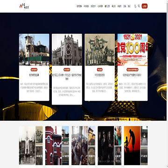Click the red category tag under the 100周年 banner

pos(133,70)
